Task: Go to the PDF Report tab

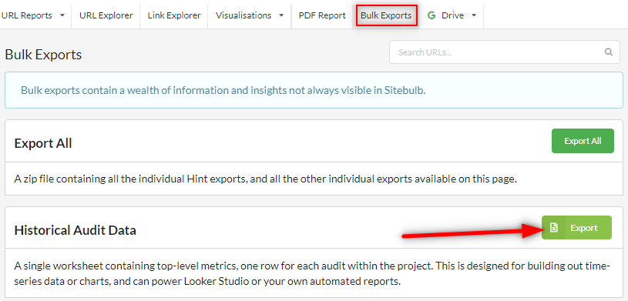Action: click(x=322, y=15)
